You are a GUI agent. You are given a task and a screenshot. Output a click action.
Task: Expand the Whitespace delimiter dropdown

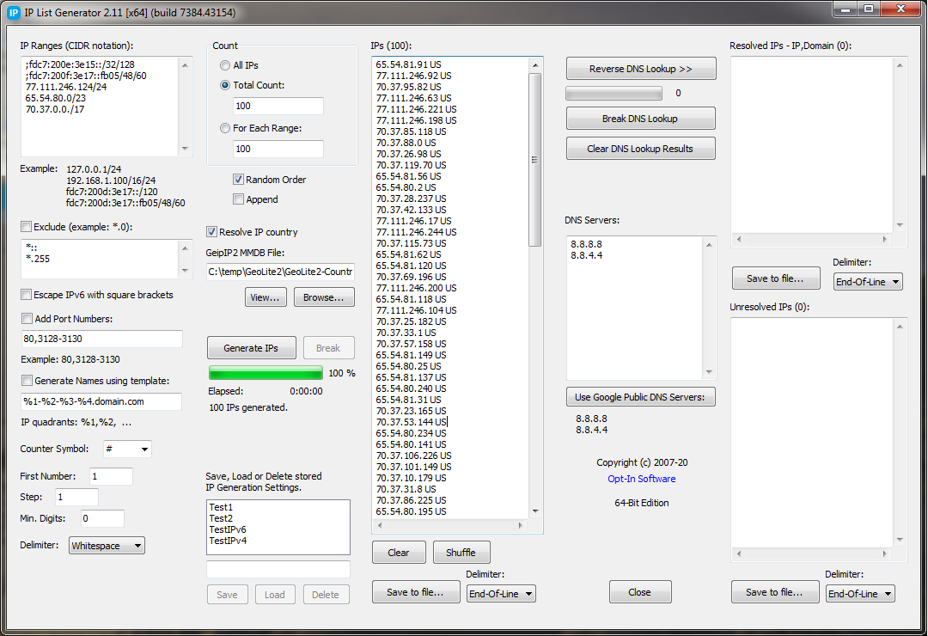(107, 545)
